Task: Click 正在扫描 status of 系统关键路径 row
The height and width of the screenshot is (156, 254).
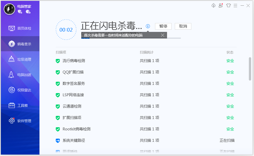Action: click(x=227, y=141)
